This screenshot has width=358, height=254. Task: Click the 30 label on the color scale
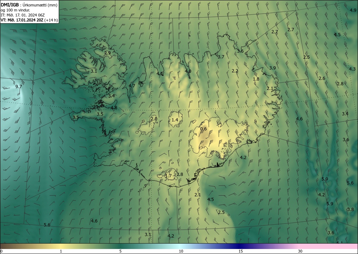click(x=300, y=251)
